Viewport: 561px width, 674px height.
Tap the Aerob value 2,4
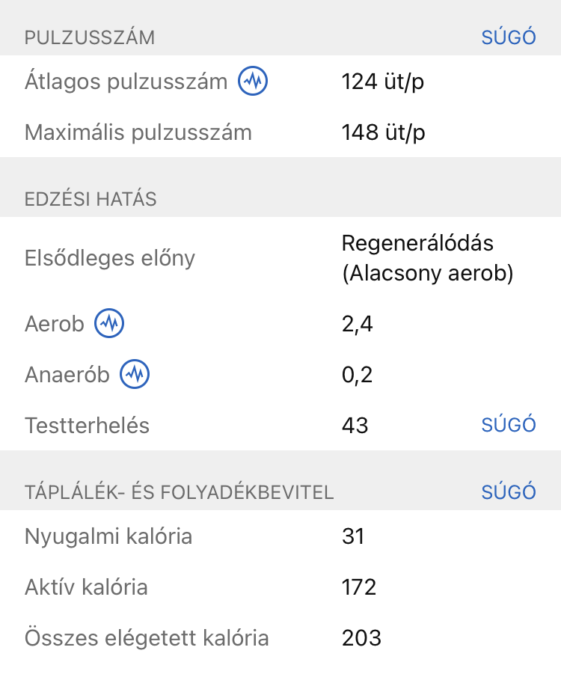coord(357,324)
